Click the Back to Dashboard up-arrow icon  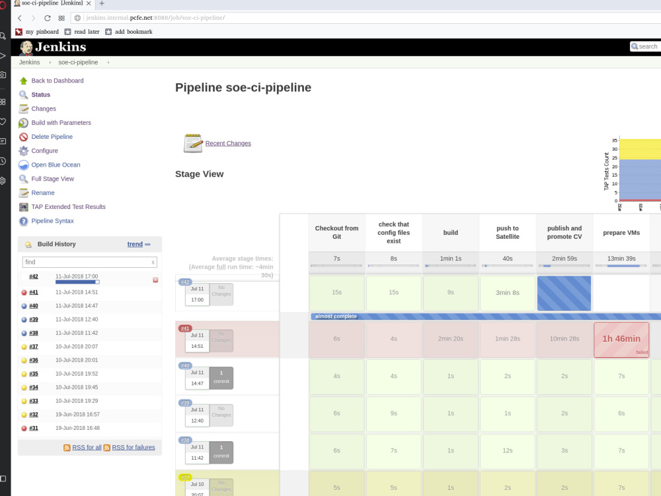point(24,81)
